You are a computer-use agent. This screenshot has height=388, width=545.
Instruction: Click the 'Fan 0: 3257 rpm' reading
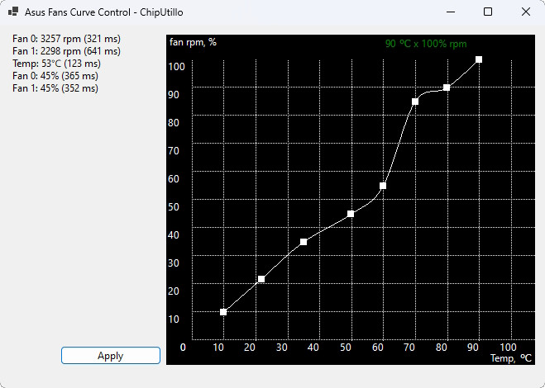click(x=66, y=39)
